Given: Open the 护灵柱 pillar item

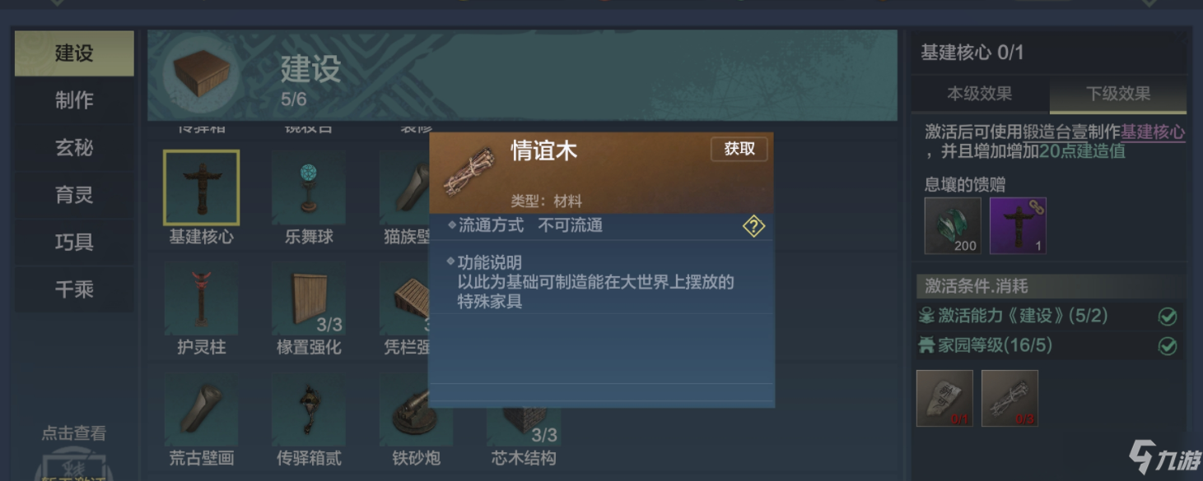Looking at the screenshot, I should (201, 298).
